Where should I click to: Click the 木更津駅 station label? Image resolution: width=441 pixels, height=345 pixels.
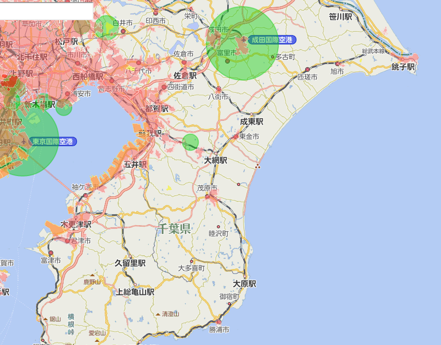(76, 224)
